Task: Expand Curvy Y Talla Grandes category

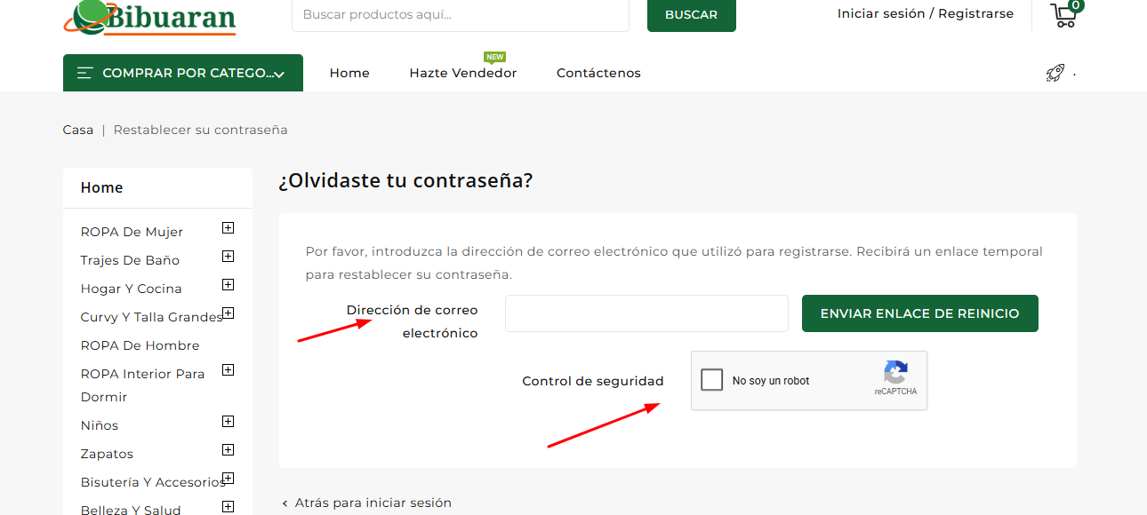Action: click(x=228, y=313)
